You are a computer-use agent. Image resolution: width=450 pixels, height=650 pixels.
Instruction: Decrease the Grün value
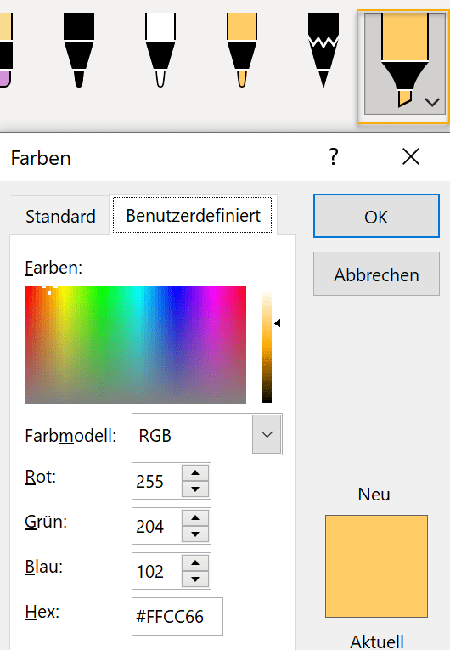tap(195, 534)
